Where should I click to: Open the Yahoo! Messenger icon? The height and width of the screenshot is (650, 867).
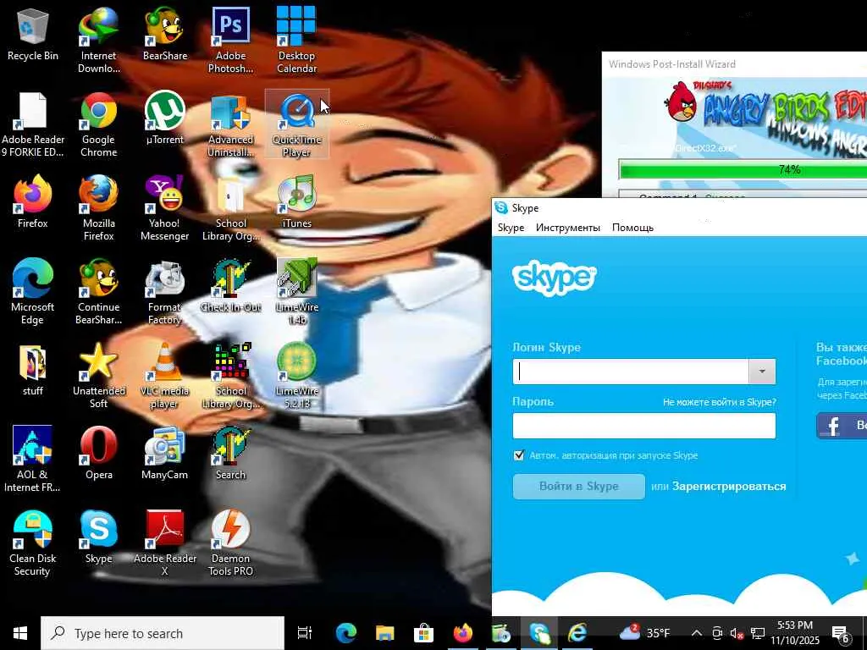165,208
